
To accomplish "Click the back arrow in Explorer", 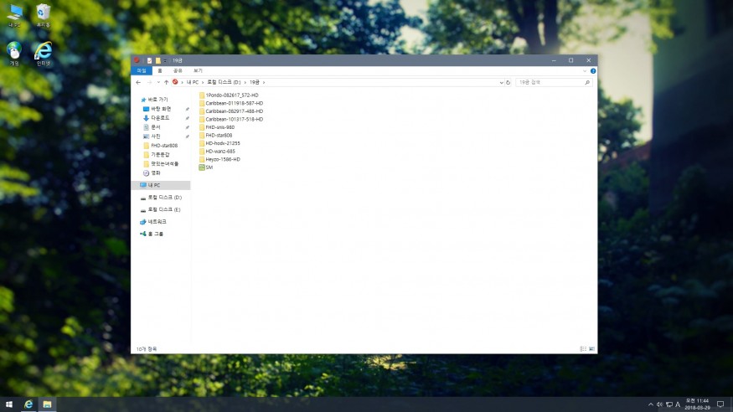I will (138, 82).
